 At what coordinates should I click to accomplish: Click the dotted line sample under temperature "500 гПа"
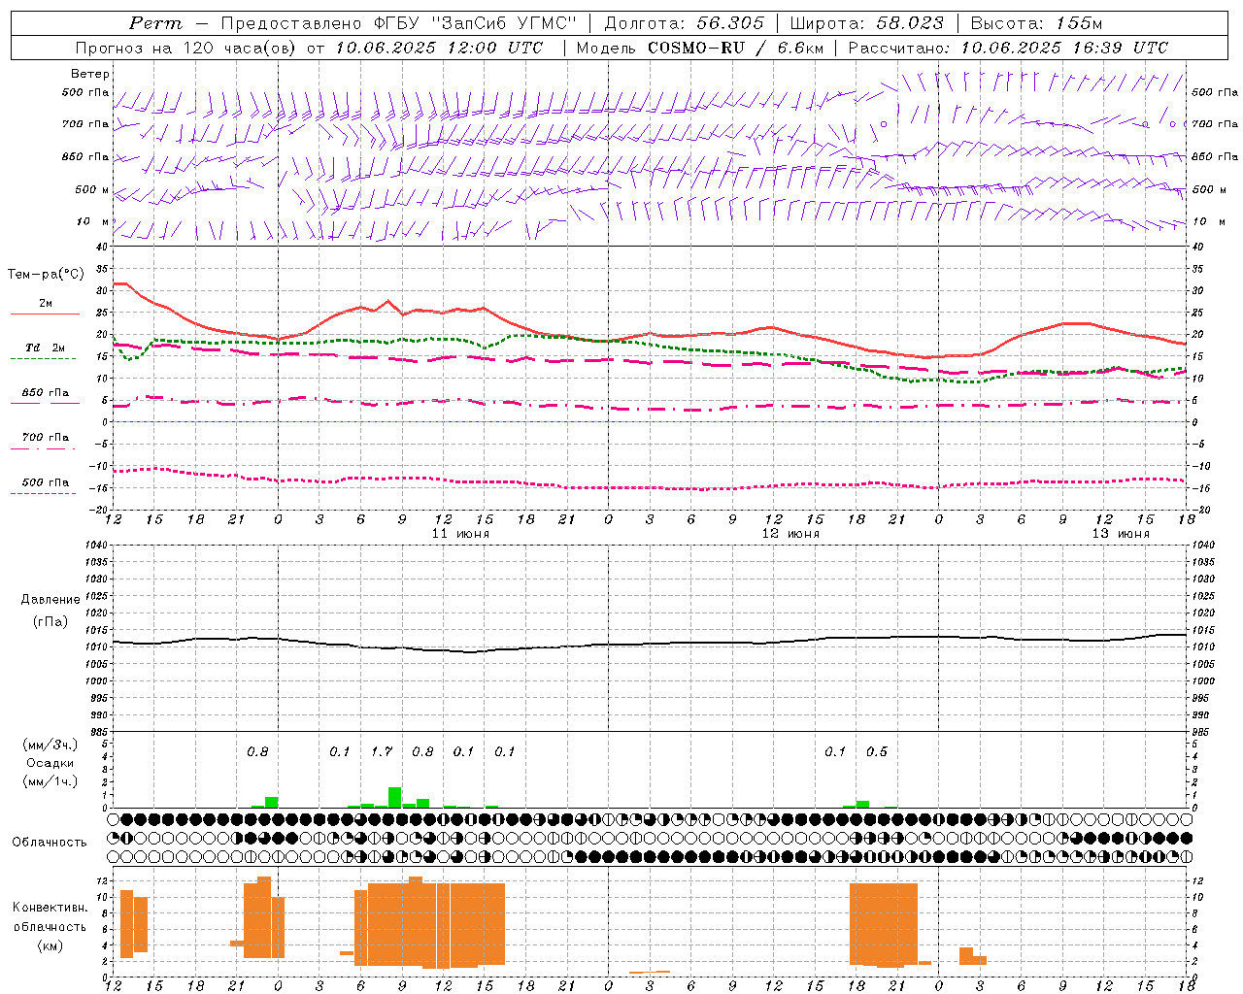click(x=44, y=493)
